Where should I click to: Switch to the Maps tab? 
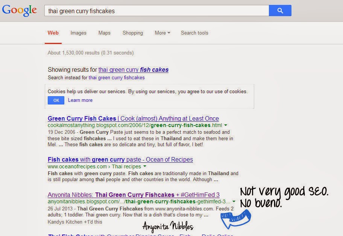(104, 33)
